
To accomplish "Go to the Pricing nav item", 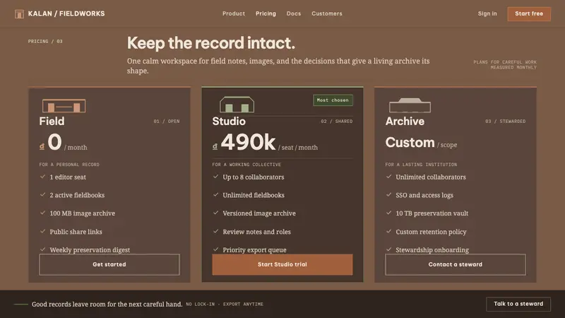I will 266,13.
